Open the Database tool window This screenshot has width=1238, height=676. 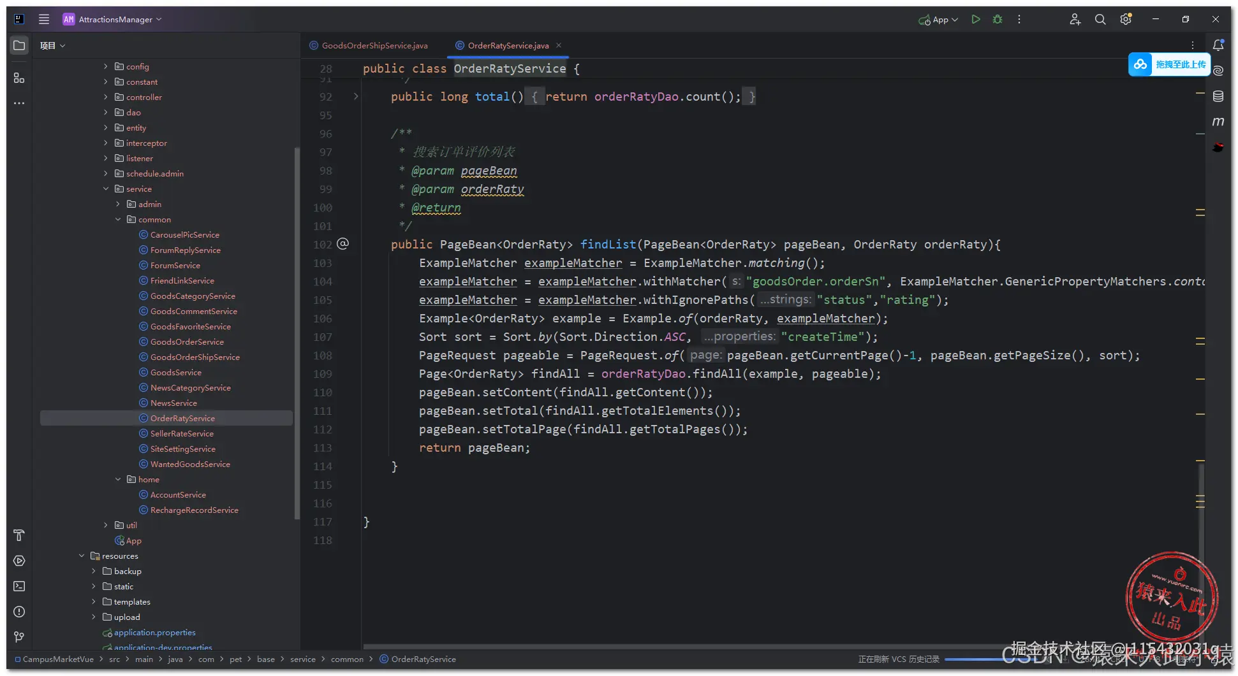pyautogui.click(x=1218, y=96)
